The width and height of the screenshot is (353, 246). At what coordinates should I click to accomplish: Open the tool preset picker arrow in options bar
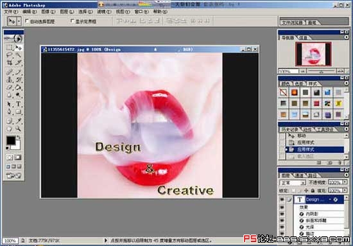tap(19, 21)
